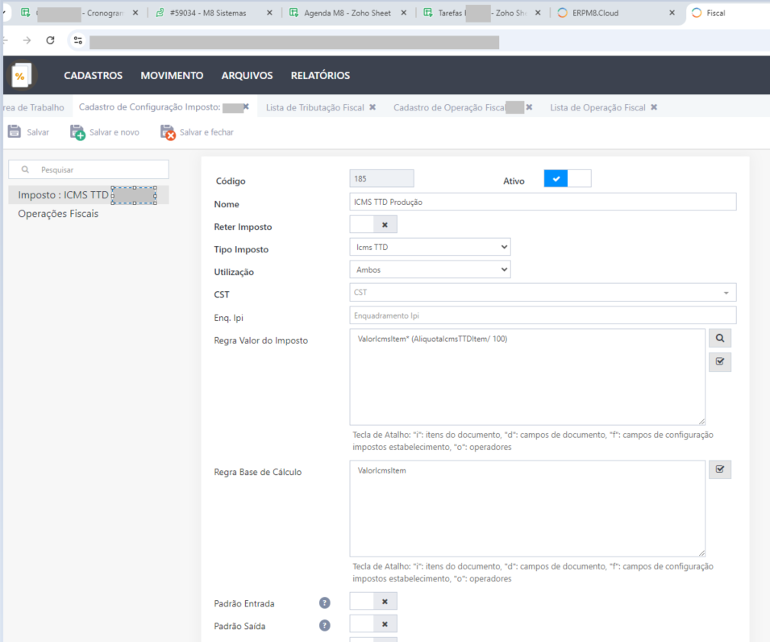Click the browser address bar

tap(293, 42)
